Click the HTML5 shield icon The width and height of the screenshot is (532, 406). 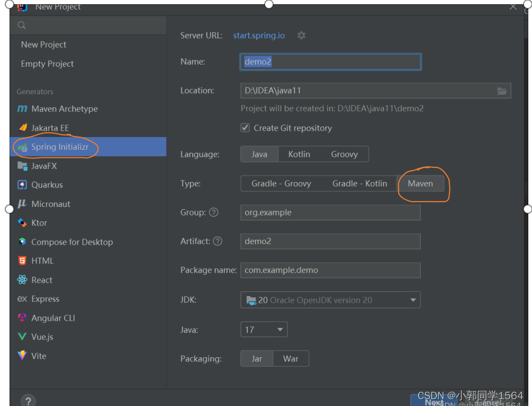tap(22, 260)
